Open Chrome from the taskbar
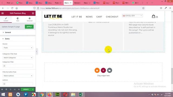173x97 pixels. coord(42,95)
